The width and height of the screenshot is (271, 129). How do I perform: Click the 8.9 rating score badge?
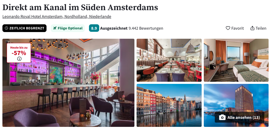click(94, 28)
